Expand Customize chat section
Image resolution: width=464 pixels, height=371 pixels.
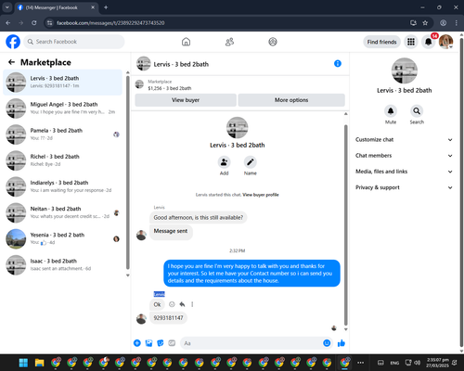(x=404, y=140)
